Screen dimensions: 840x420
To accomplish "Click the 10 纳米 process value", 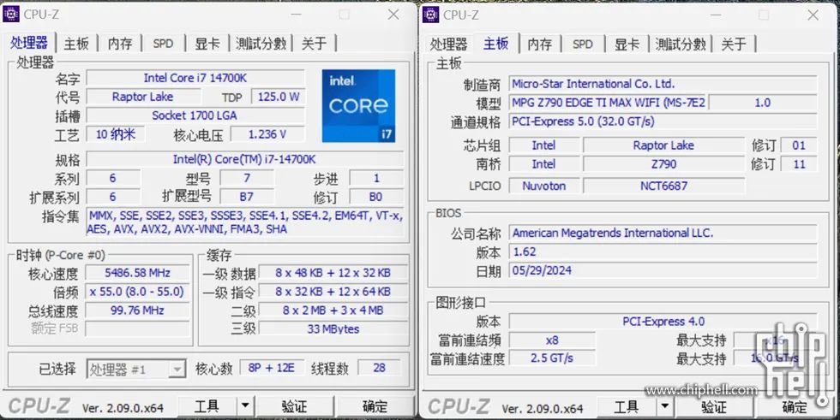I will [x=116, y=134].
